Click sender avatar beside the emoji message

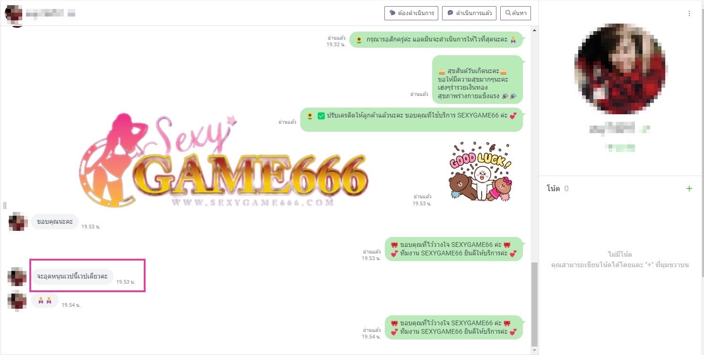point(17,300)
